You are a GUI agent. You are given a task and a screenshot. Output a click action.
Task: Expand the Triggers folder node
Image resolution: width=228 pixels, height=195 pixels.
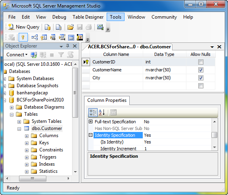(27, 157)
